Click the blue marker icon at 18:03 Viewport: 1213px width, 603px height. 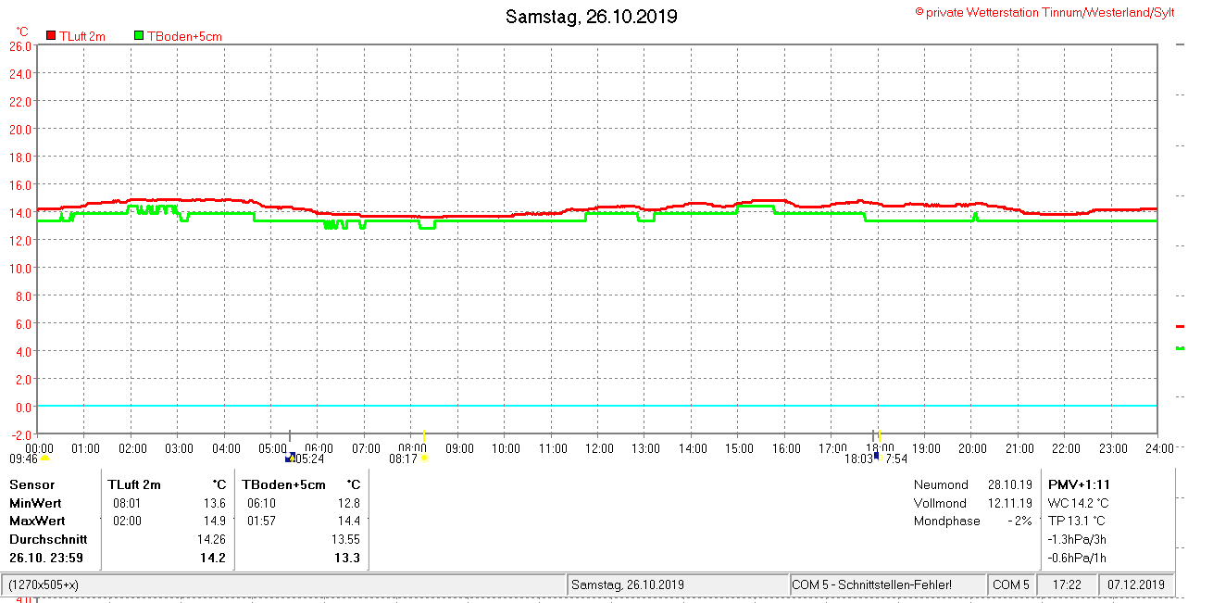(x=876, y=456)
